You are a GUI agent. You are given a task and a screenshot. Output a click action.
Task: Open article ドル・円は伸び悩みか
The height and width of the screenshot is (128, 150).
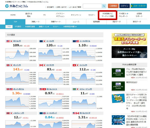(136, 72)
